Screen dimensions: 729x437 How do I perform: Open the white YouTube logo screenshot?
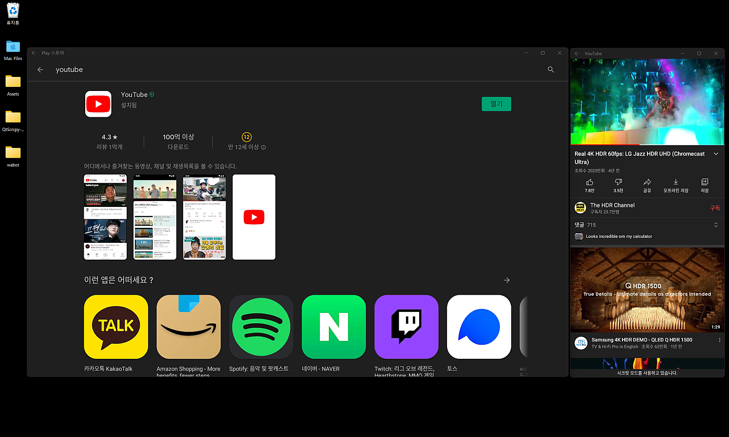pyautogui.click(x=254, y=217)
